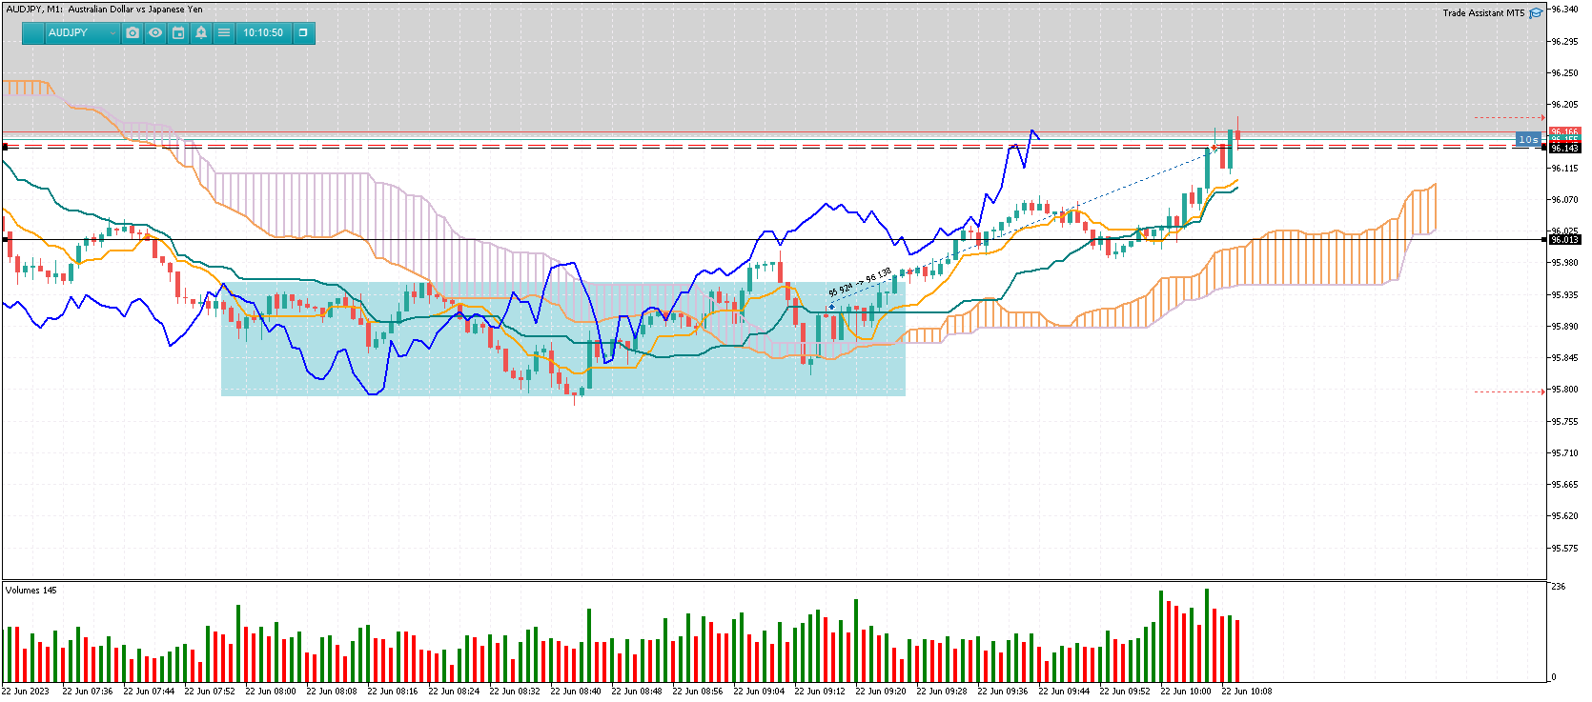Click the blank drag handle left of AUDJPY

click(33, 32)
